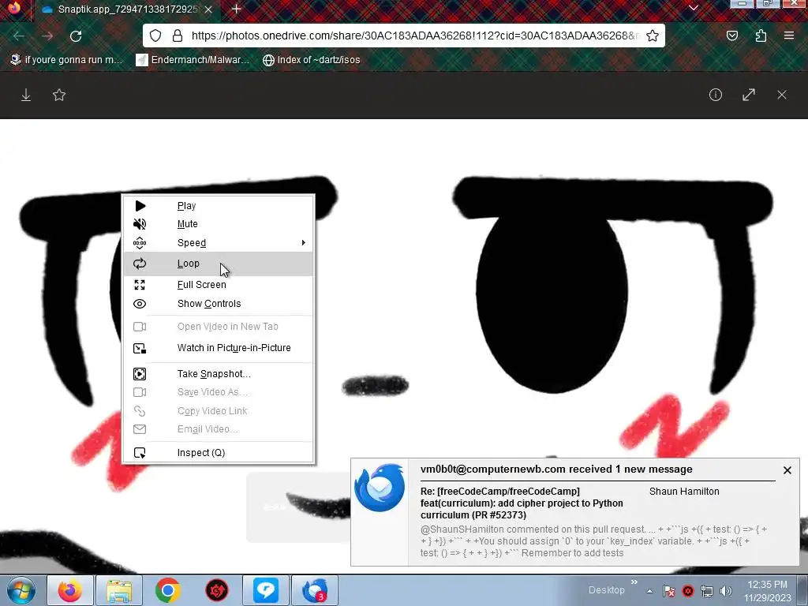This screenshot has width=808, height=606.
Task: Select Mute in the video context menu
Action: point(218,224)
